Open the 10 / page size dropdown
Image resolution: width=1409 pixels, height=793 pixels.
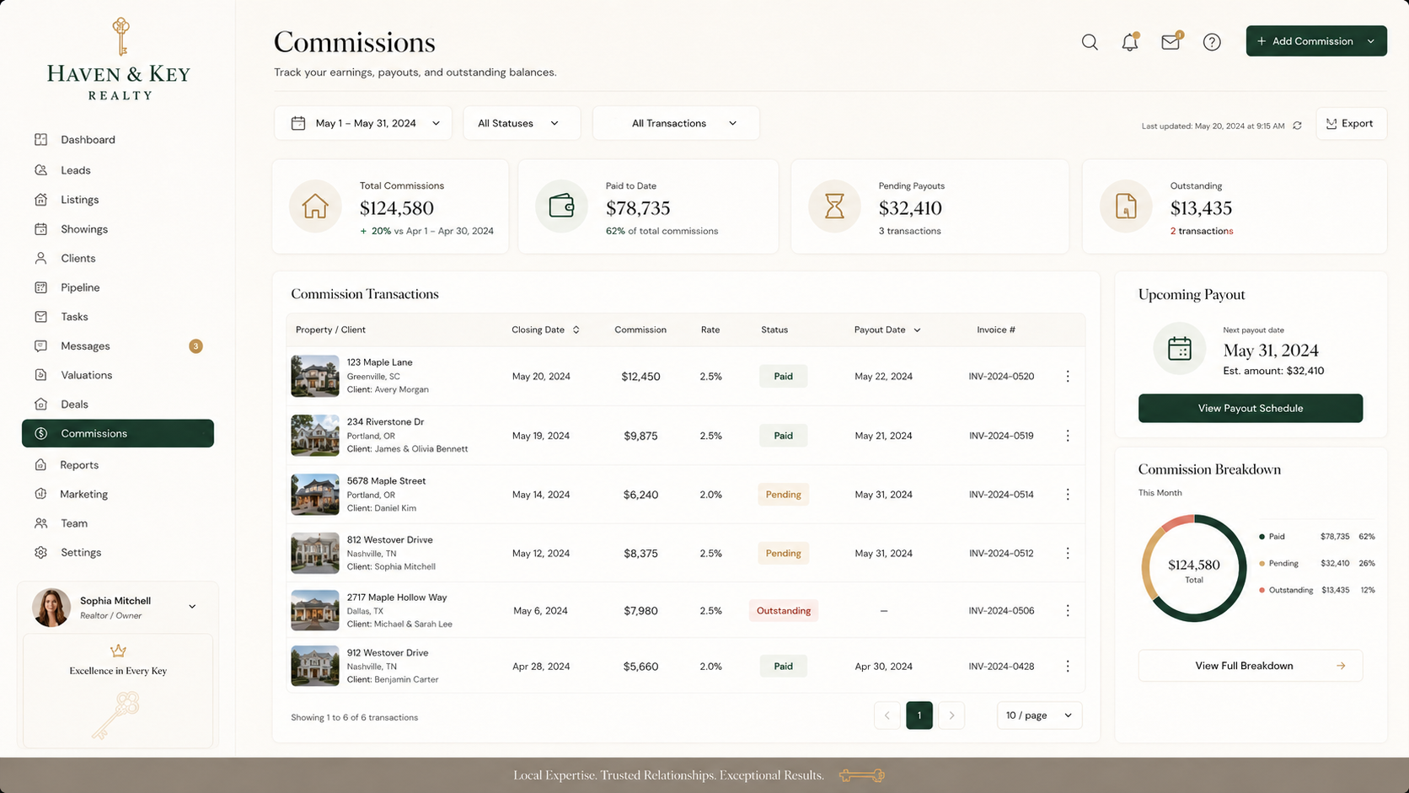click(1039, 715)
